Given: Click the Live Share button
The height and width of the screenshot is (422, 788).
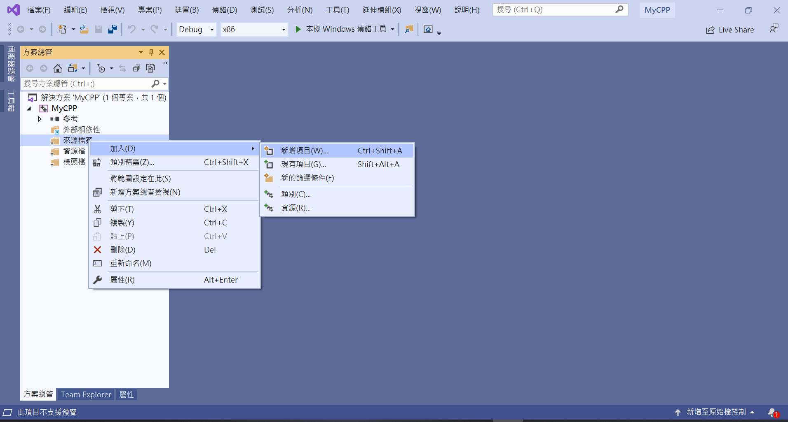Looking at the screenshot, I should tap(730, 30).
